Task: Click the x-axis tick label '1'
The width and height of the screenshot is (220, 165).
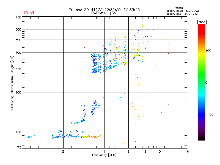Action: (x=22, y=152)
